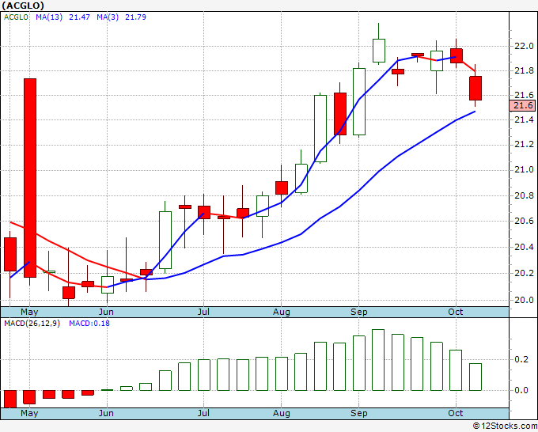538x432 pixels.
Task: Click the 20.0 price axis label
Action: 524,300
